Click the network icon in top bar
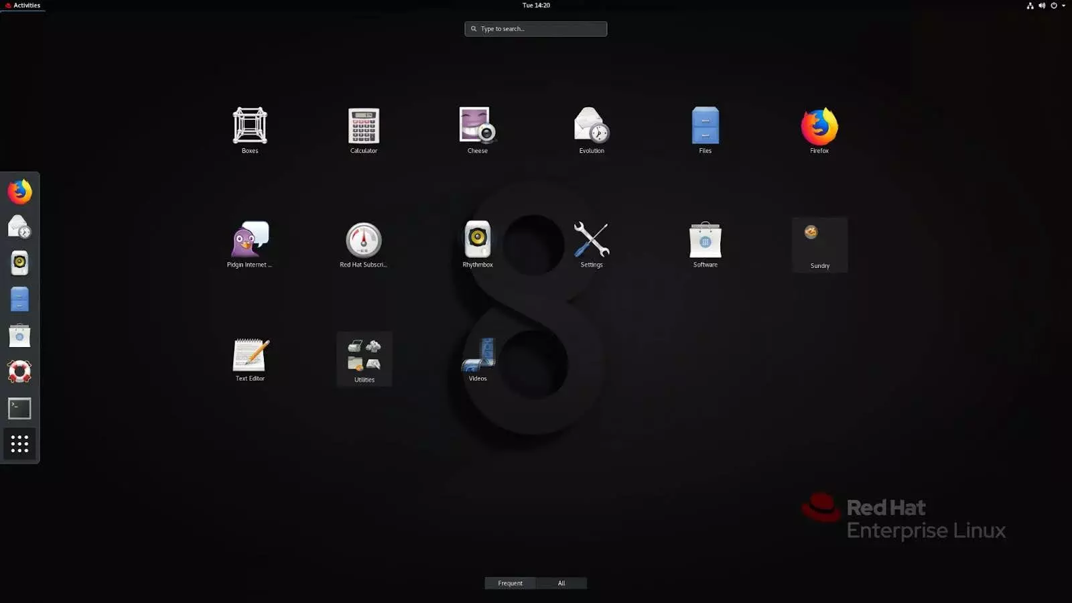 tap(1030, 5)
